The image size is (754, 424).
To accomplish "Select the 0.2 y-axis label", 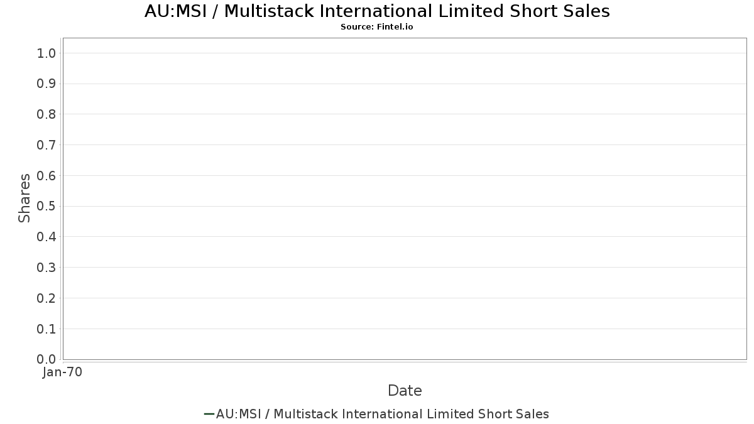I will [47, 298].
